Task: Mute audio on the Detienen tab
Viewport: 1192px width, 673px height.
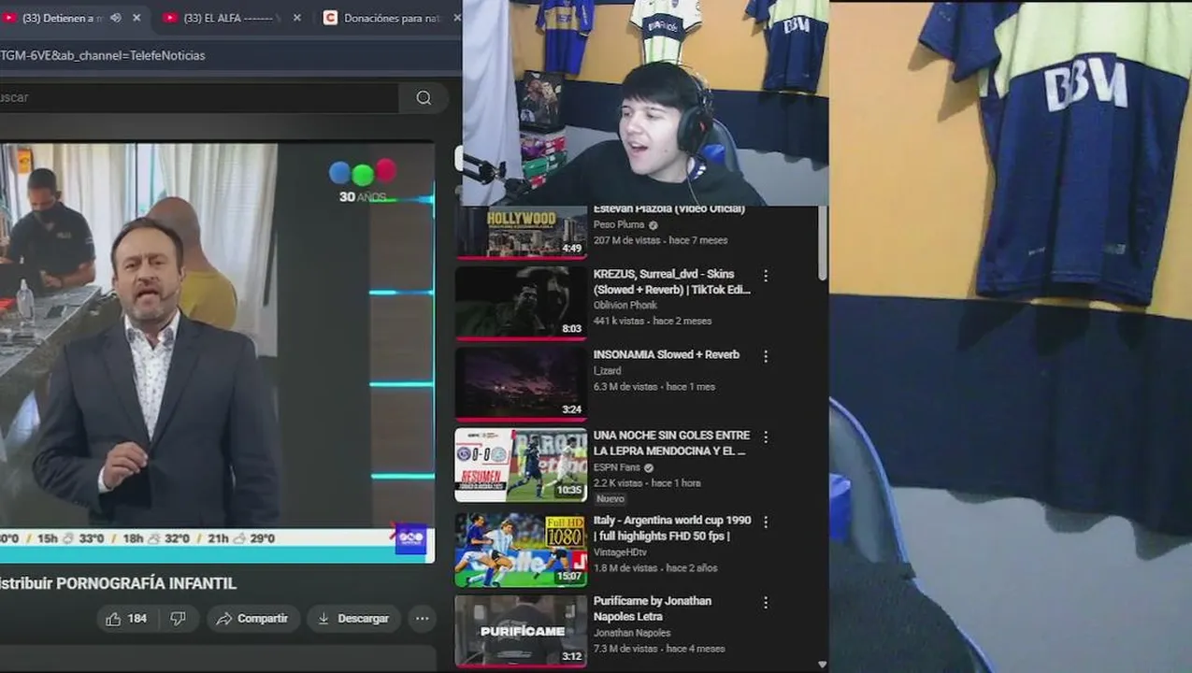Action: click(117, 18)
